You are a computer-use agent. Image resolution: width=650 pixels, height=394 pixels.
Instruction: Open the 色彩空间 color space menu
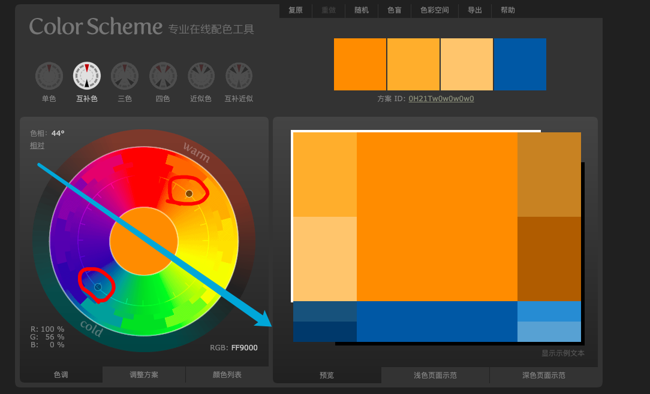(x=434, y=10)
